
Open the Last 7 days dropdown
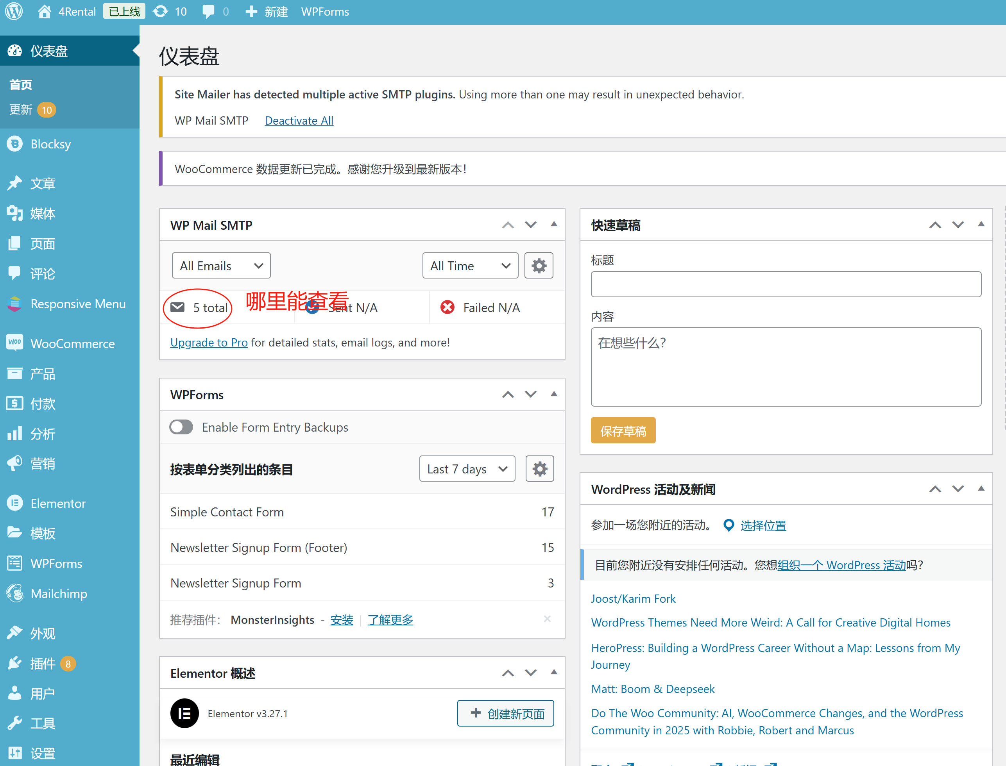[467, 469]
